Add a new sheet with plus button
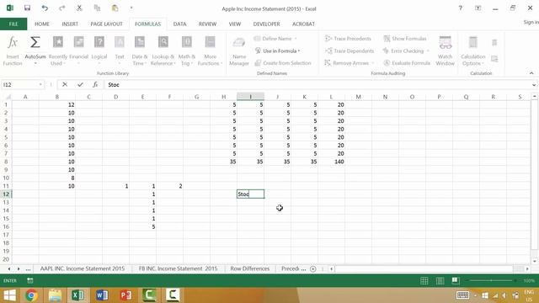 [x=312, y=269]
